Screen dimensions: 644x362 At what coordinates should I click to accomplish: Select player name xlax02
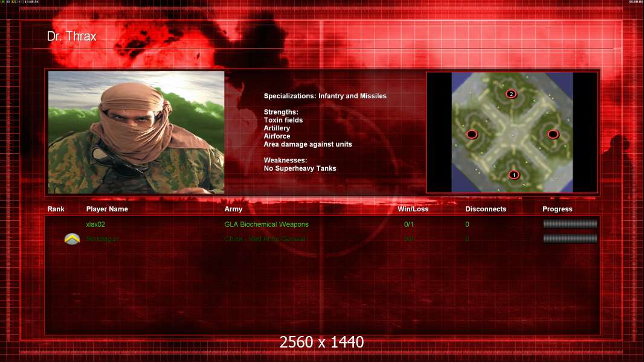pos(95,224)
